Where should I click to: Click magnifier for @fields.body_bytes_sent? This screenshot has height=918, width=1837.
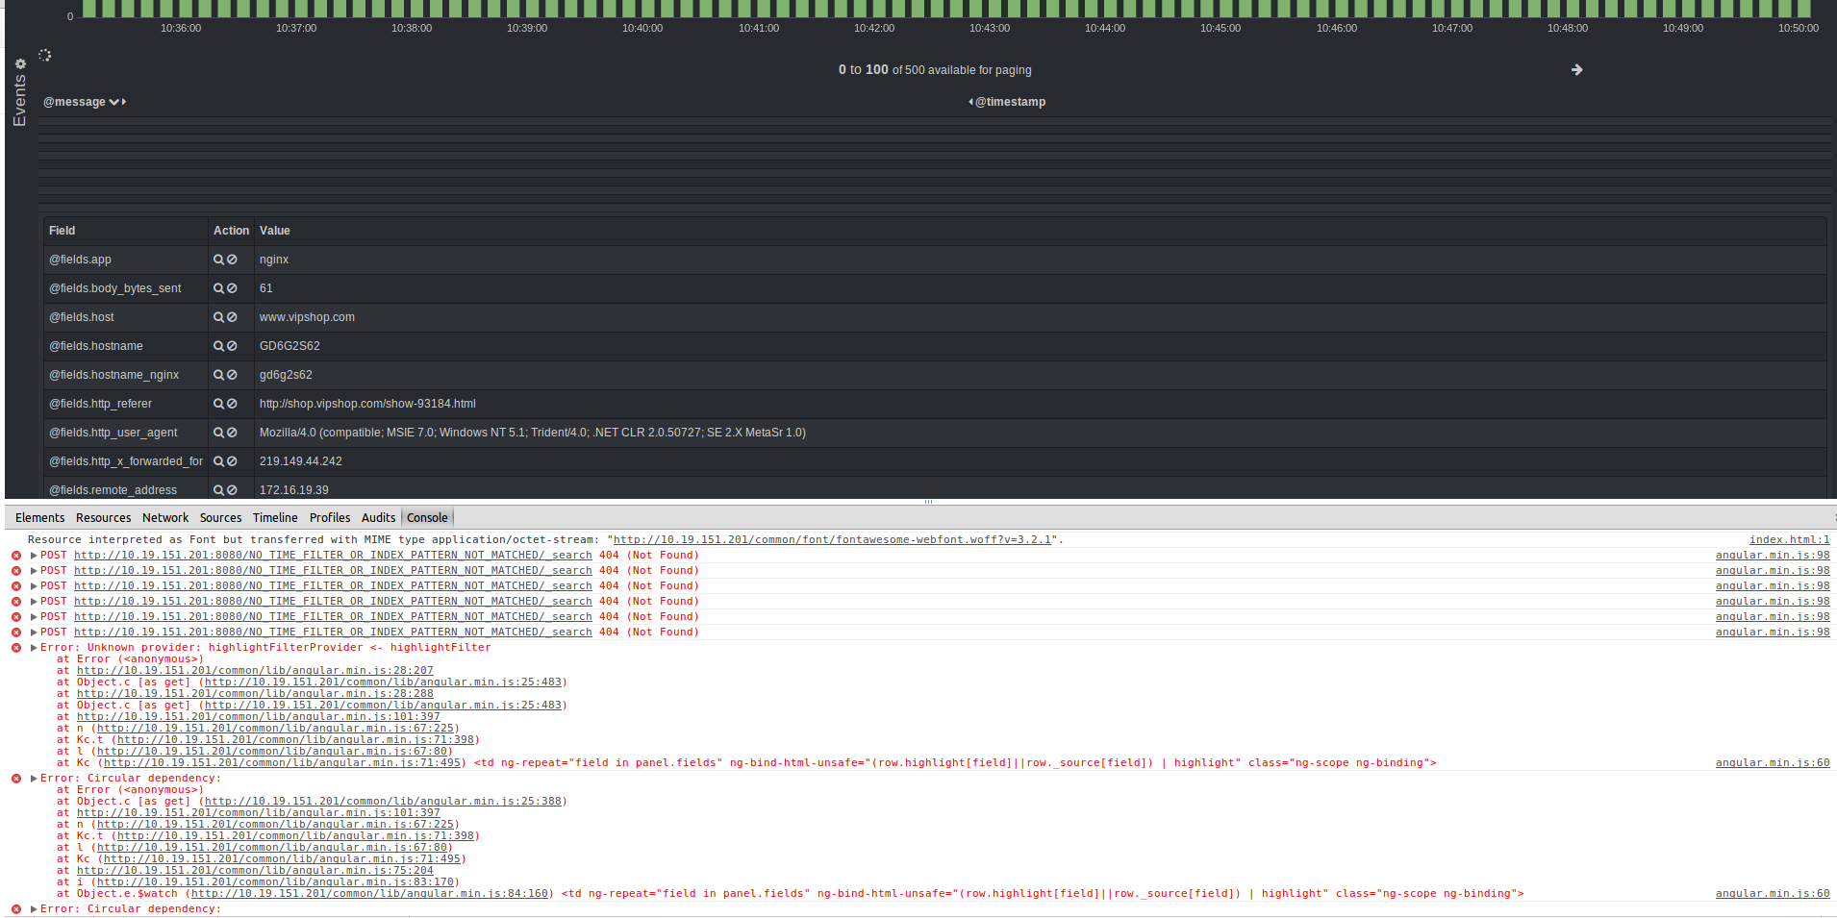(218, 288)
